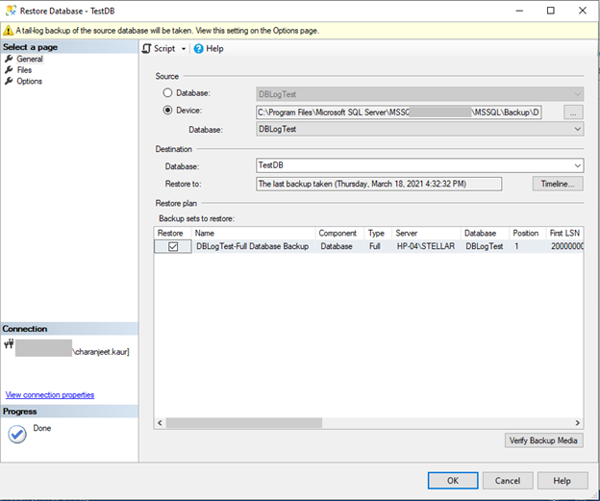Expand the Script dropdown arrow
The height and width of the screenshot is (501, 600).
click(184, 49)
